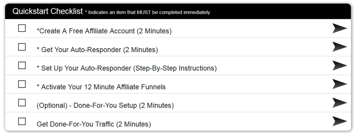The image size is (356, 134).
Task: Click arrow icon beside Create A Free Affiliate Account
Action: click(x=340, y=28)
